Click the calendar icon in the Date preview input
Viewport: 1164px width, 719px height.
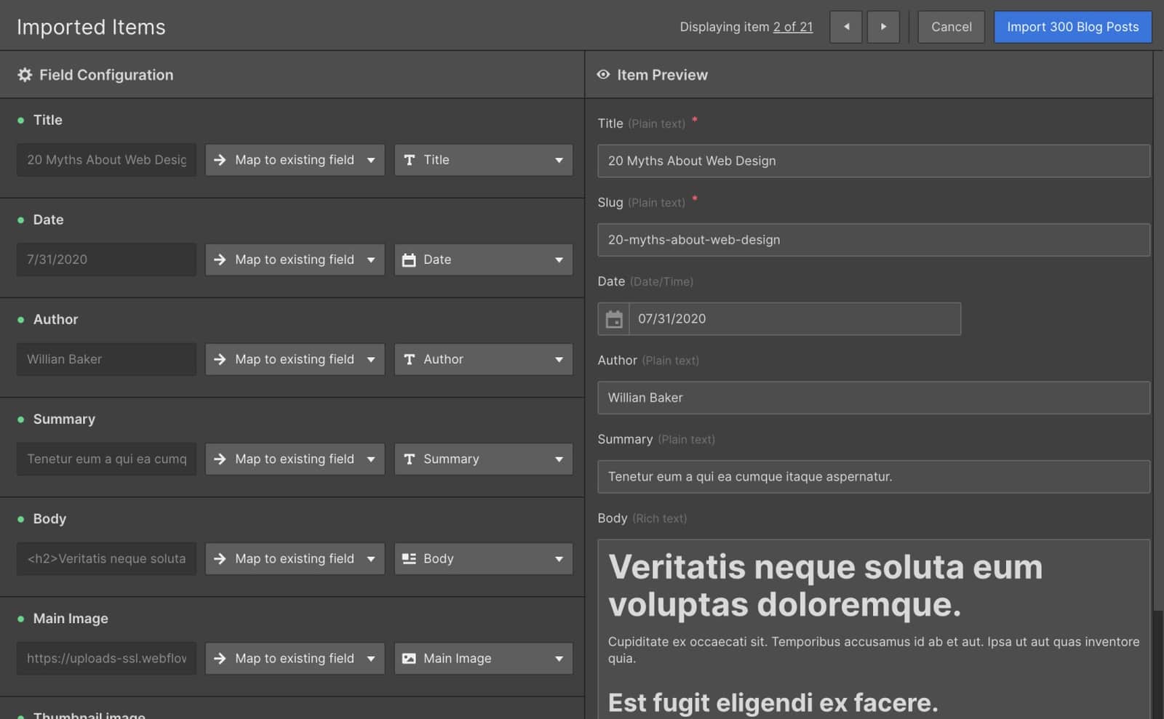(613, 318)
